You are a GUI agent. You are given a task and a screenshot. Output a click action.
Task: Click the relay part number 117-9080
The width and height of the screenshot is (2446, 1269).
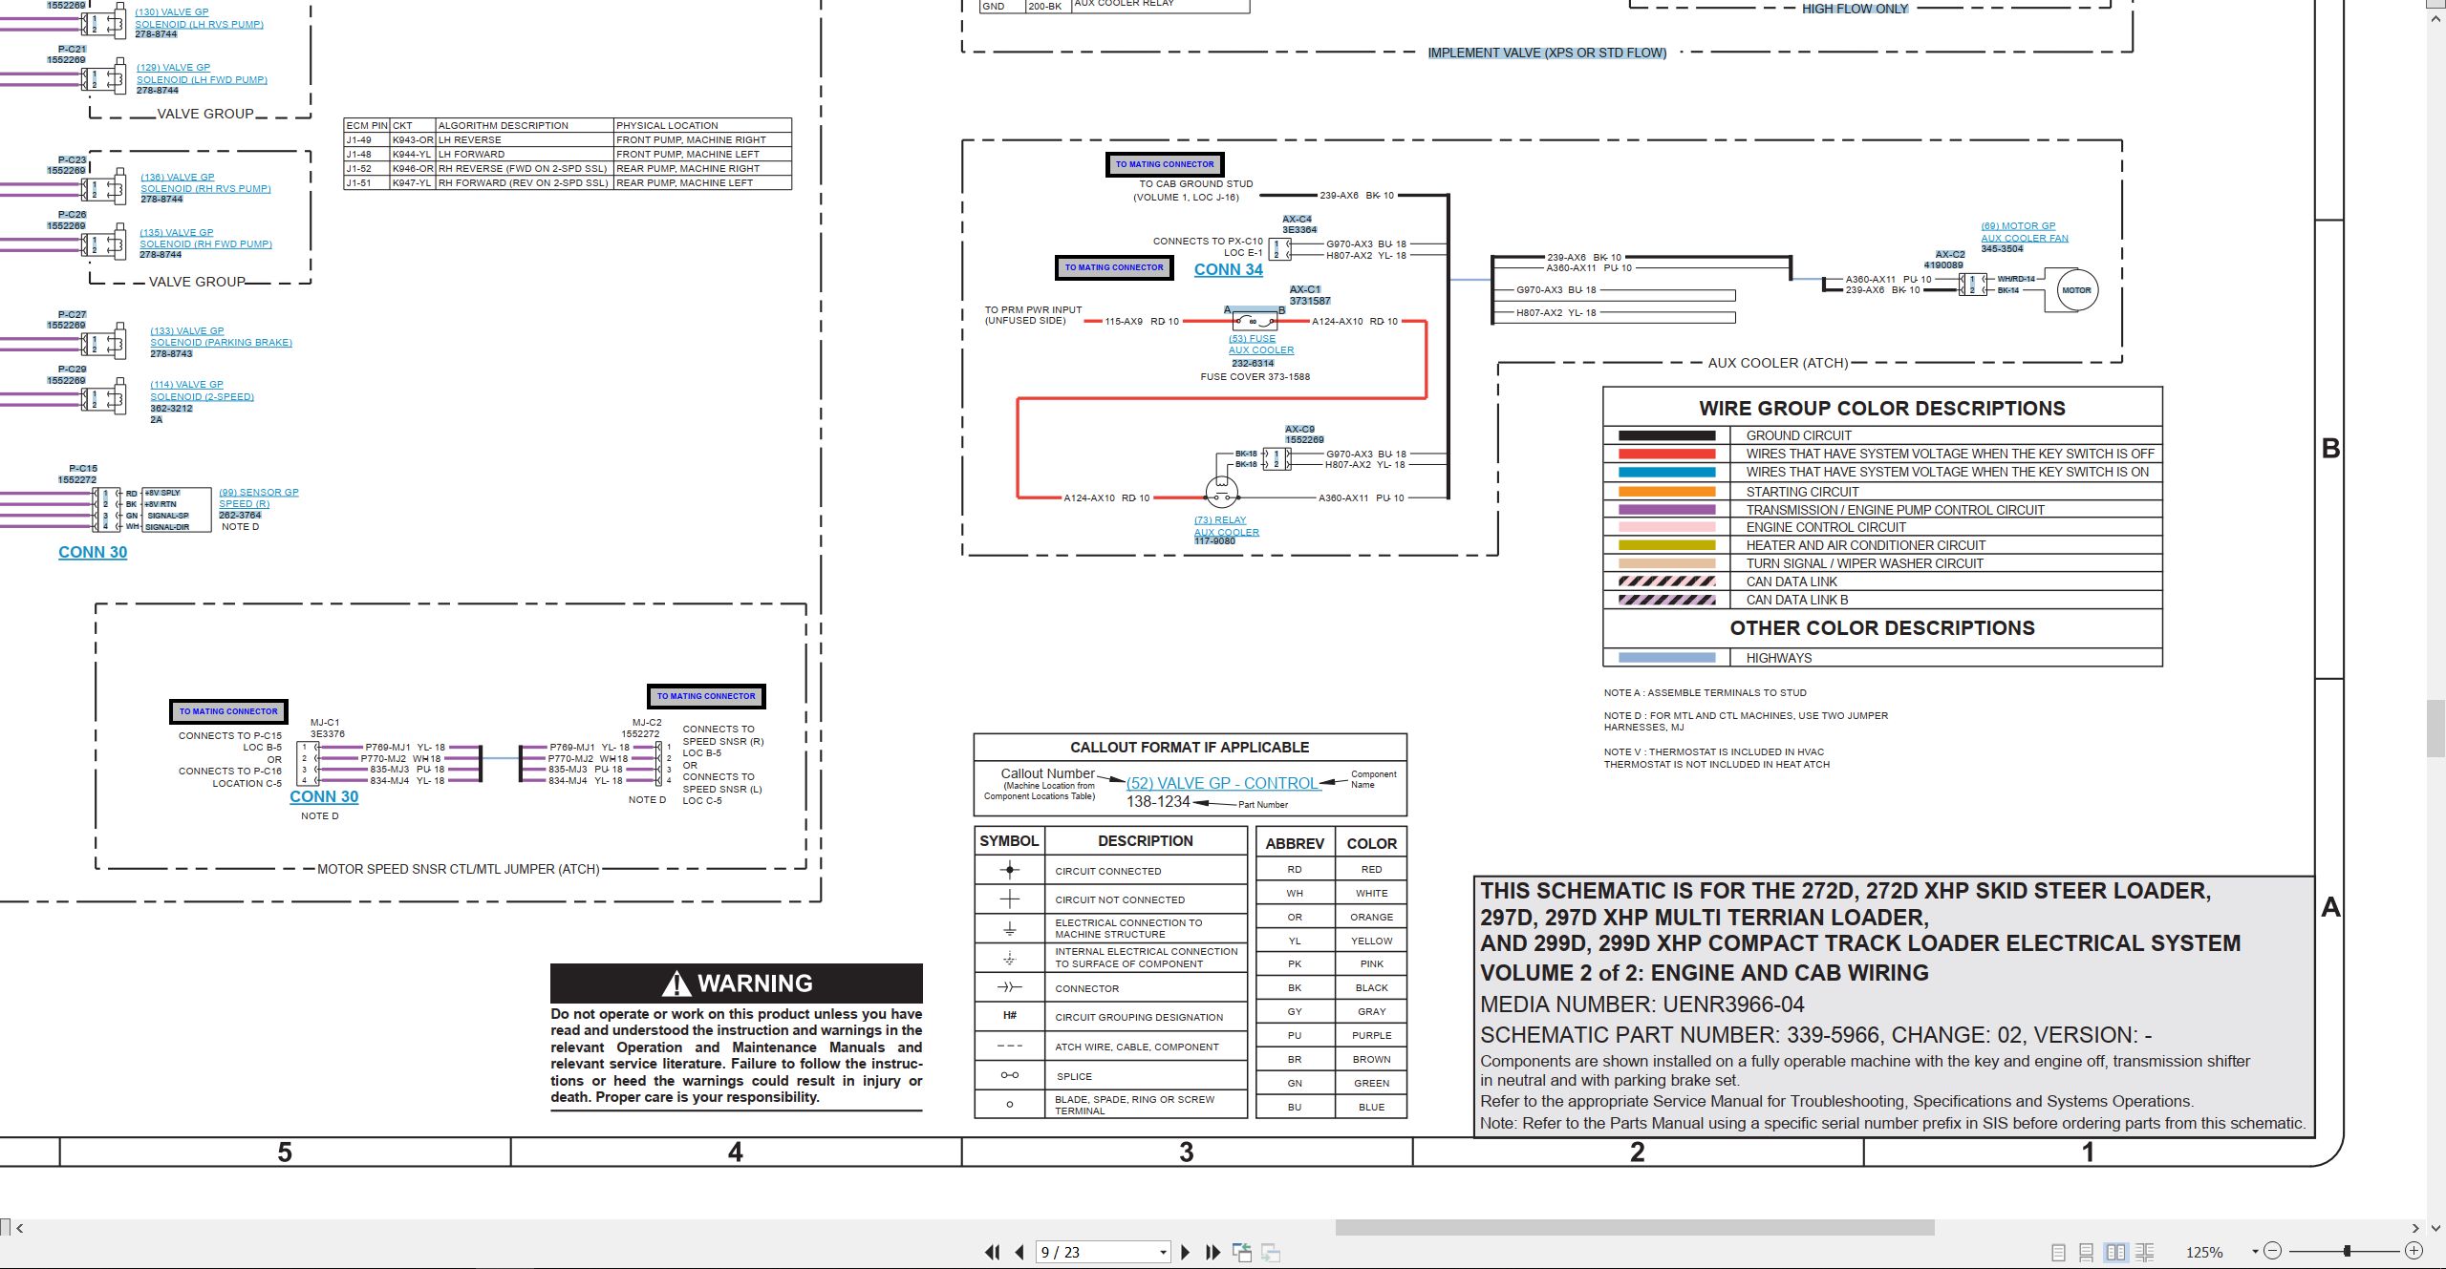[x=1214, y=541]
